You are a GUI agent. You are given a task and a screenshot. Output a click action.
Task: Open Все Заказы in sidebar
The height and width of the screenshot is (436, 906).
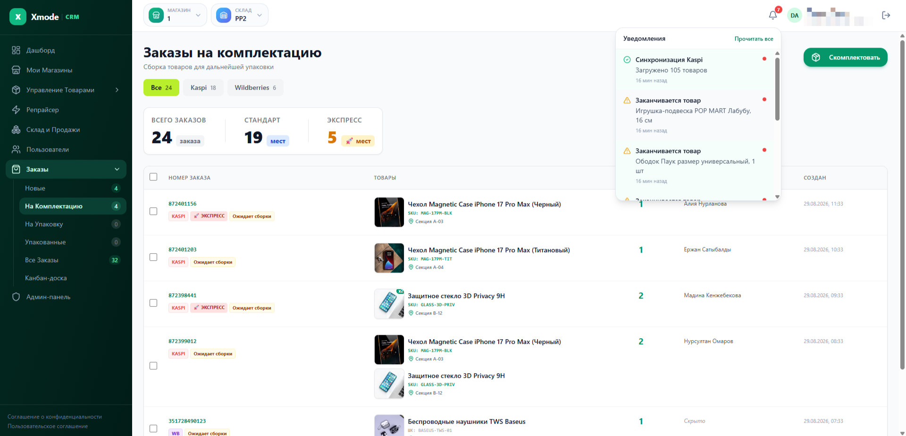tap(73, 260)
